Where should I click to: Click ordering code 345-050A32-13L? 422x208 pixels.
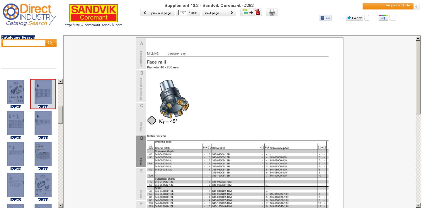(164, 185)
